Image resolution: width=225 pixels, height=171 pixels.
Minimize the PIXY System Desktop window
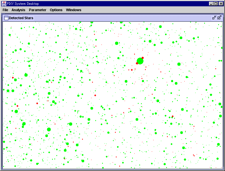tap(211, 4)
